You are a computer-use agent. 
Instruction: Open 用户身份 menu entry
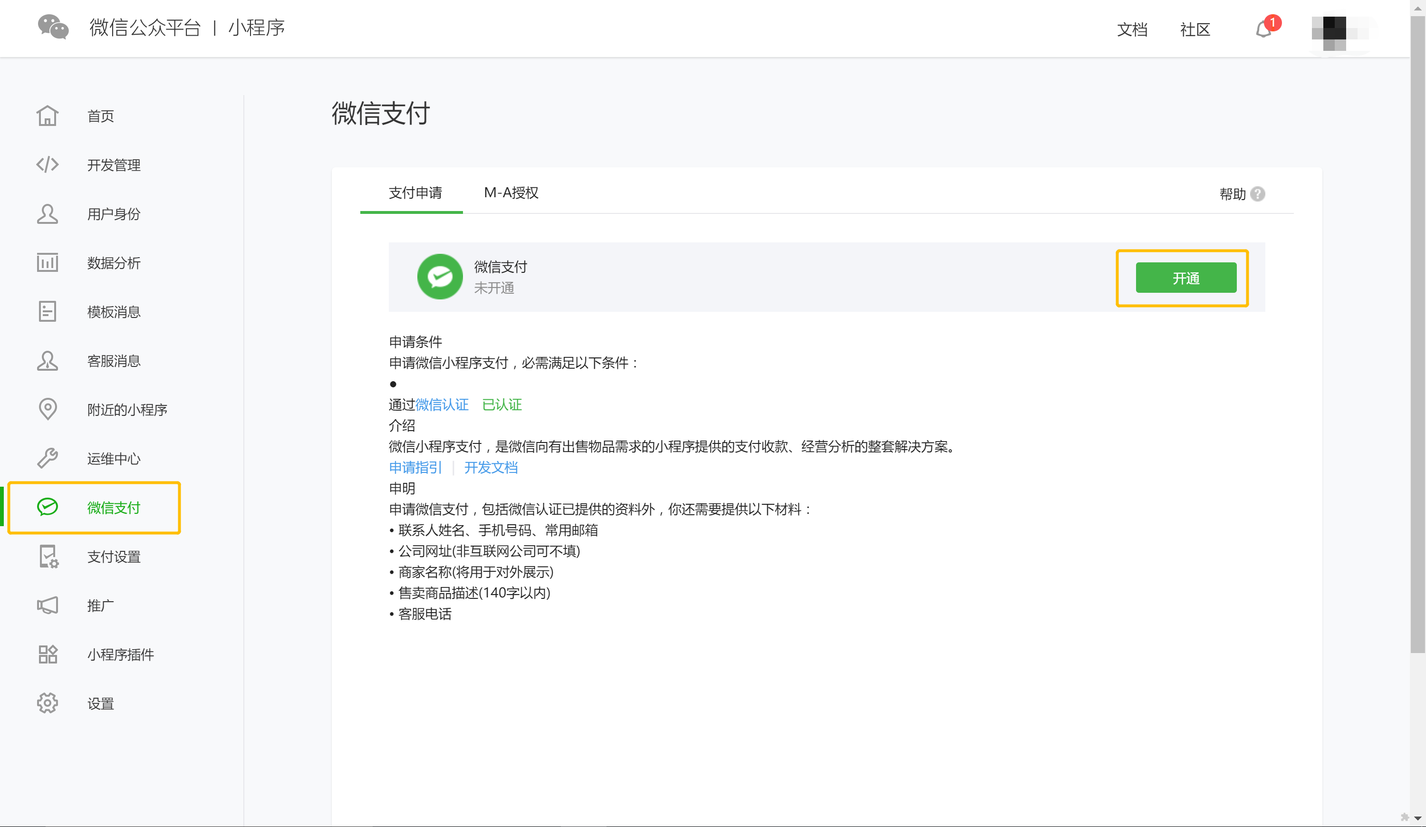(x=114, y=214)
